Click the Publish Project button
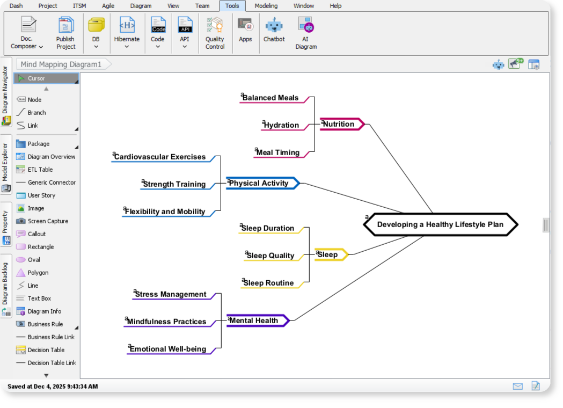The height and width of the screenshot is (408, 563). [65, 32]
